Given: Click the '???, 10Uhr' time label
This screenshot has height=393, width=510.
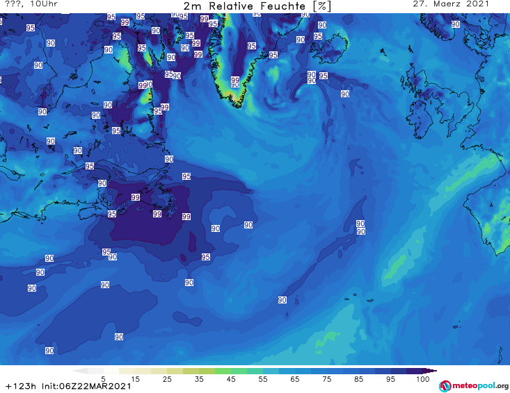Looking at the screenshot, I should [31, 4].
